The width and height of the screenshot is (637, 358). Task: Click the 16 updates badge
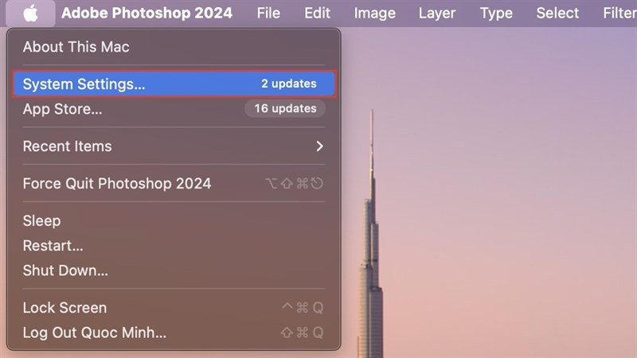pyautogui.click(x=285, y=108)
